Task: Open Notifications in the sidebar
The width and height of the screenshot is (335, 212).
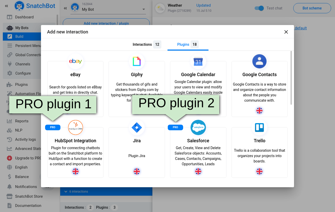Action: (26, 187)
